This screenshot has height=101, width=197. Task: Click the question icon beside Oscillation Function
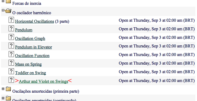coord(11,54)
